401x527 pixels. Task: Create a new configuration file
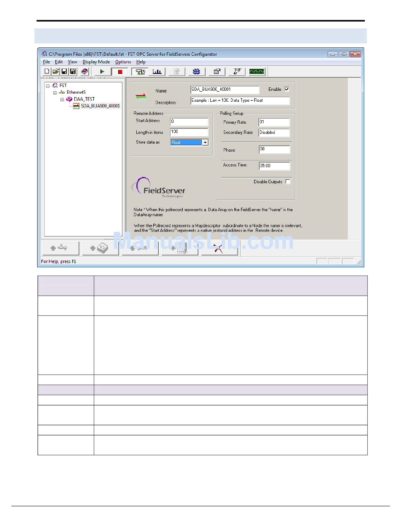(47, 71)
